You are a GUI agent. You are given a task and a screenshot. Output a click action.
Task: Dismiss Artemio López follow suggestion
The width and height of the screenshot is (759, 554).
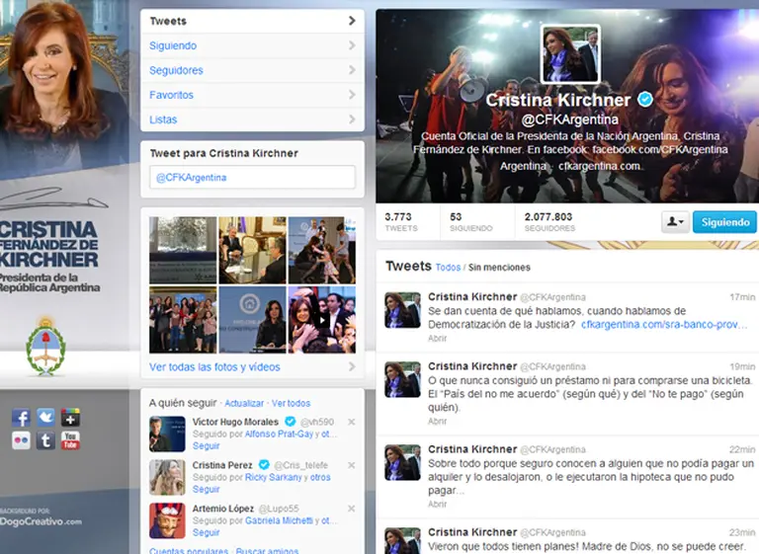(352, 508)
